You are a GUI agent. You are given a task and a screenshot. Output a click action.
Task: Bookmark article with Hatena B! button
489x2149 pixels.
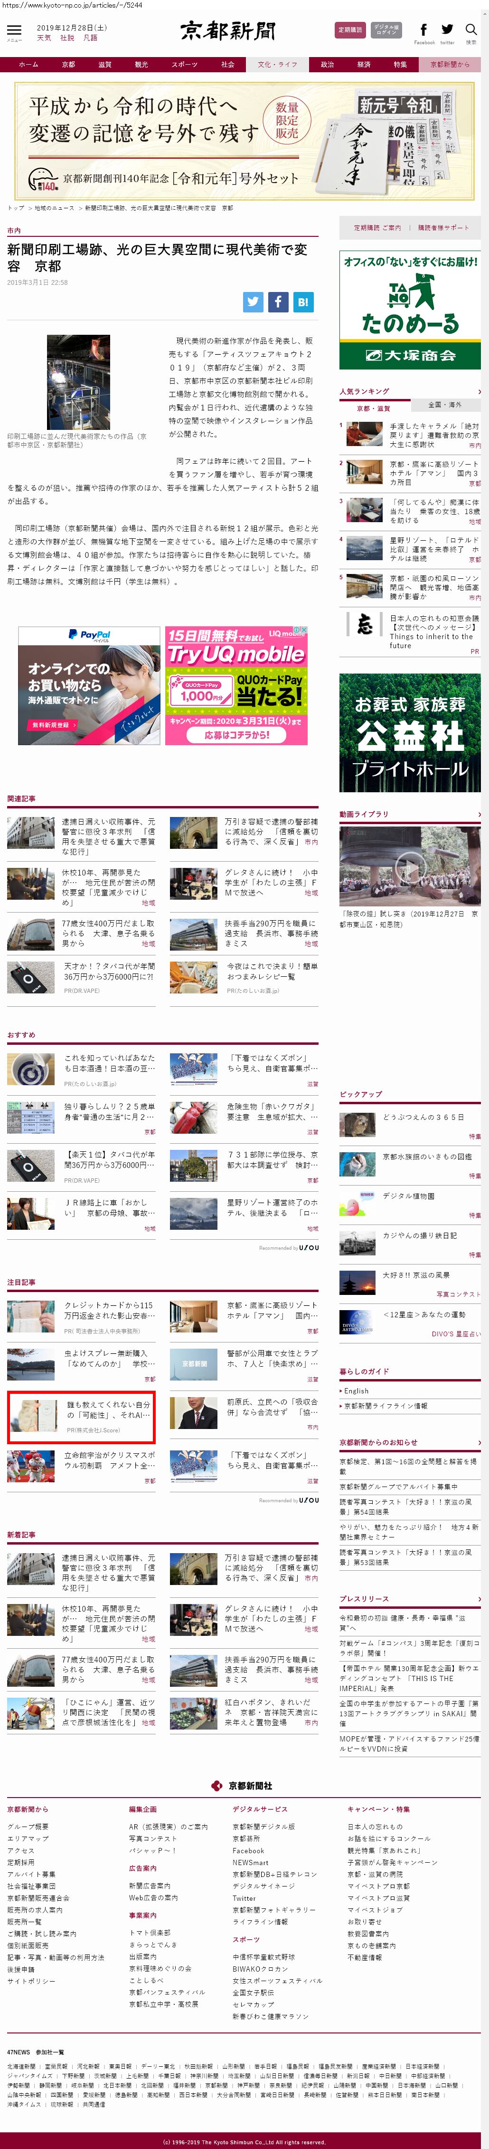click(302, 301)
